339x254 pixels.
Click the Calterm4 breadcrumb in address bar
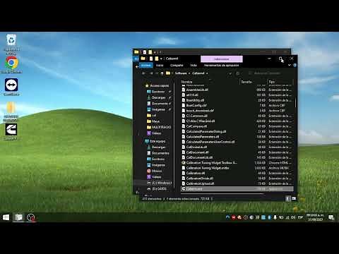[198, 73]
